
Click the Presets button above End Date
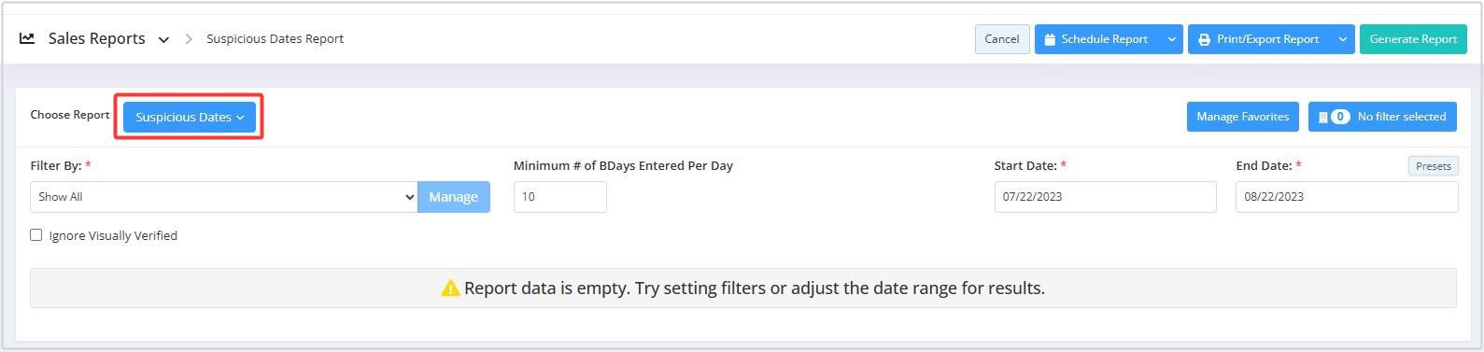1434,166
